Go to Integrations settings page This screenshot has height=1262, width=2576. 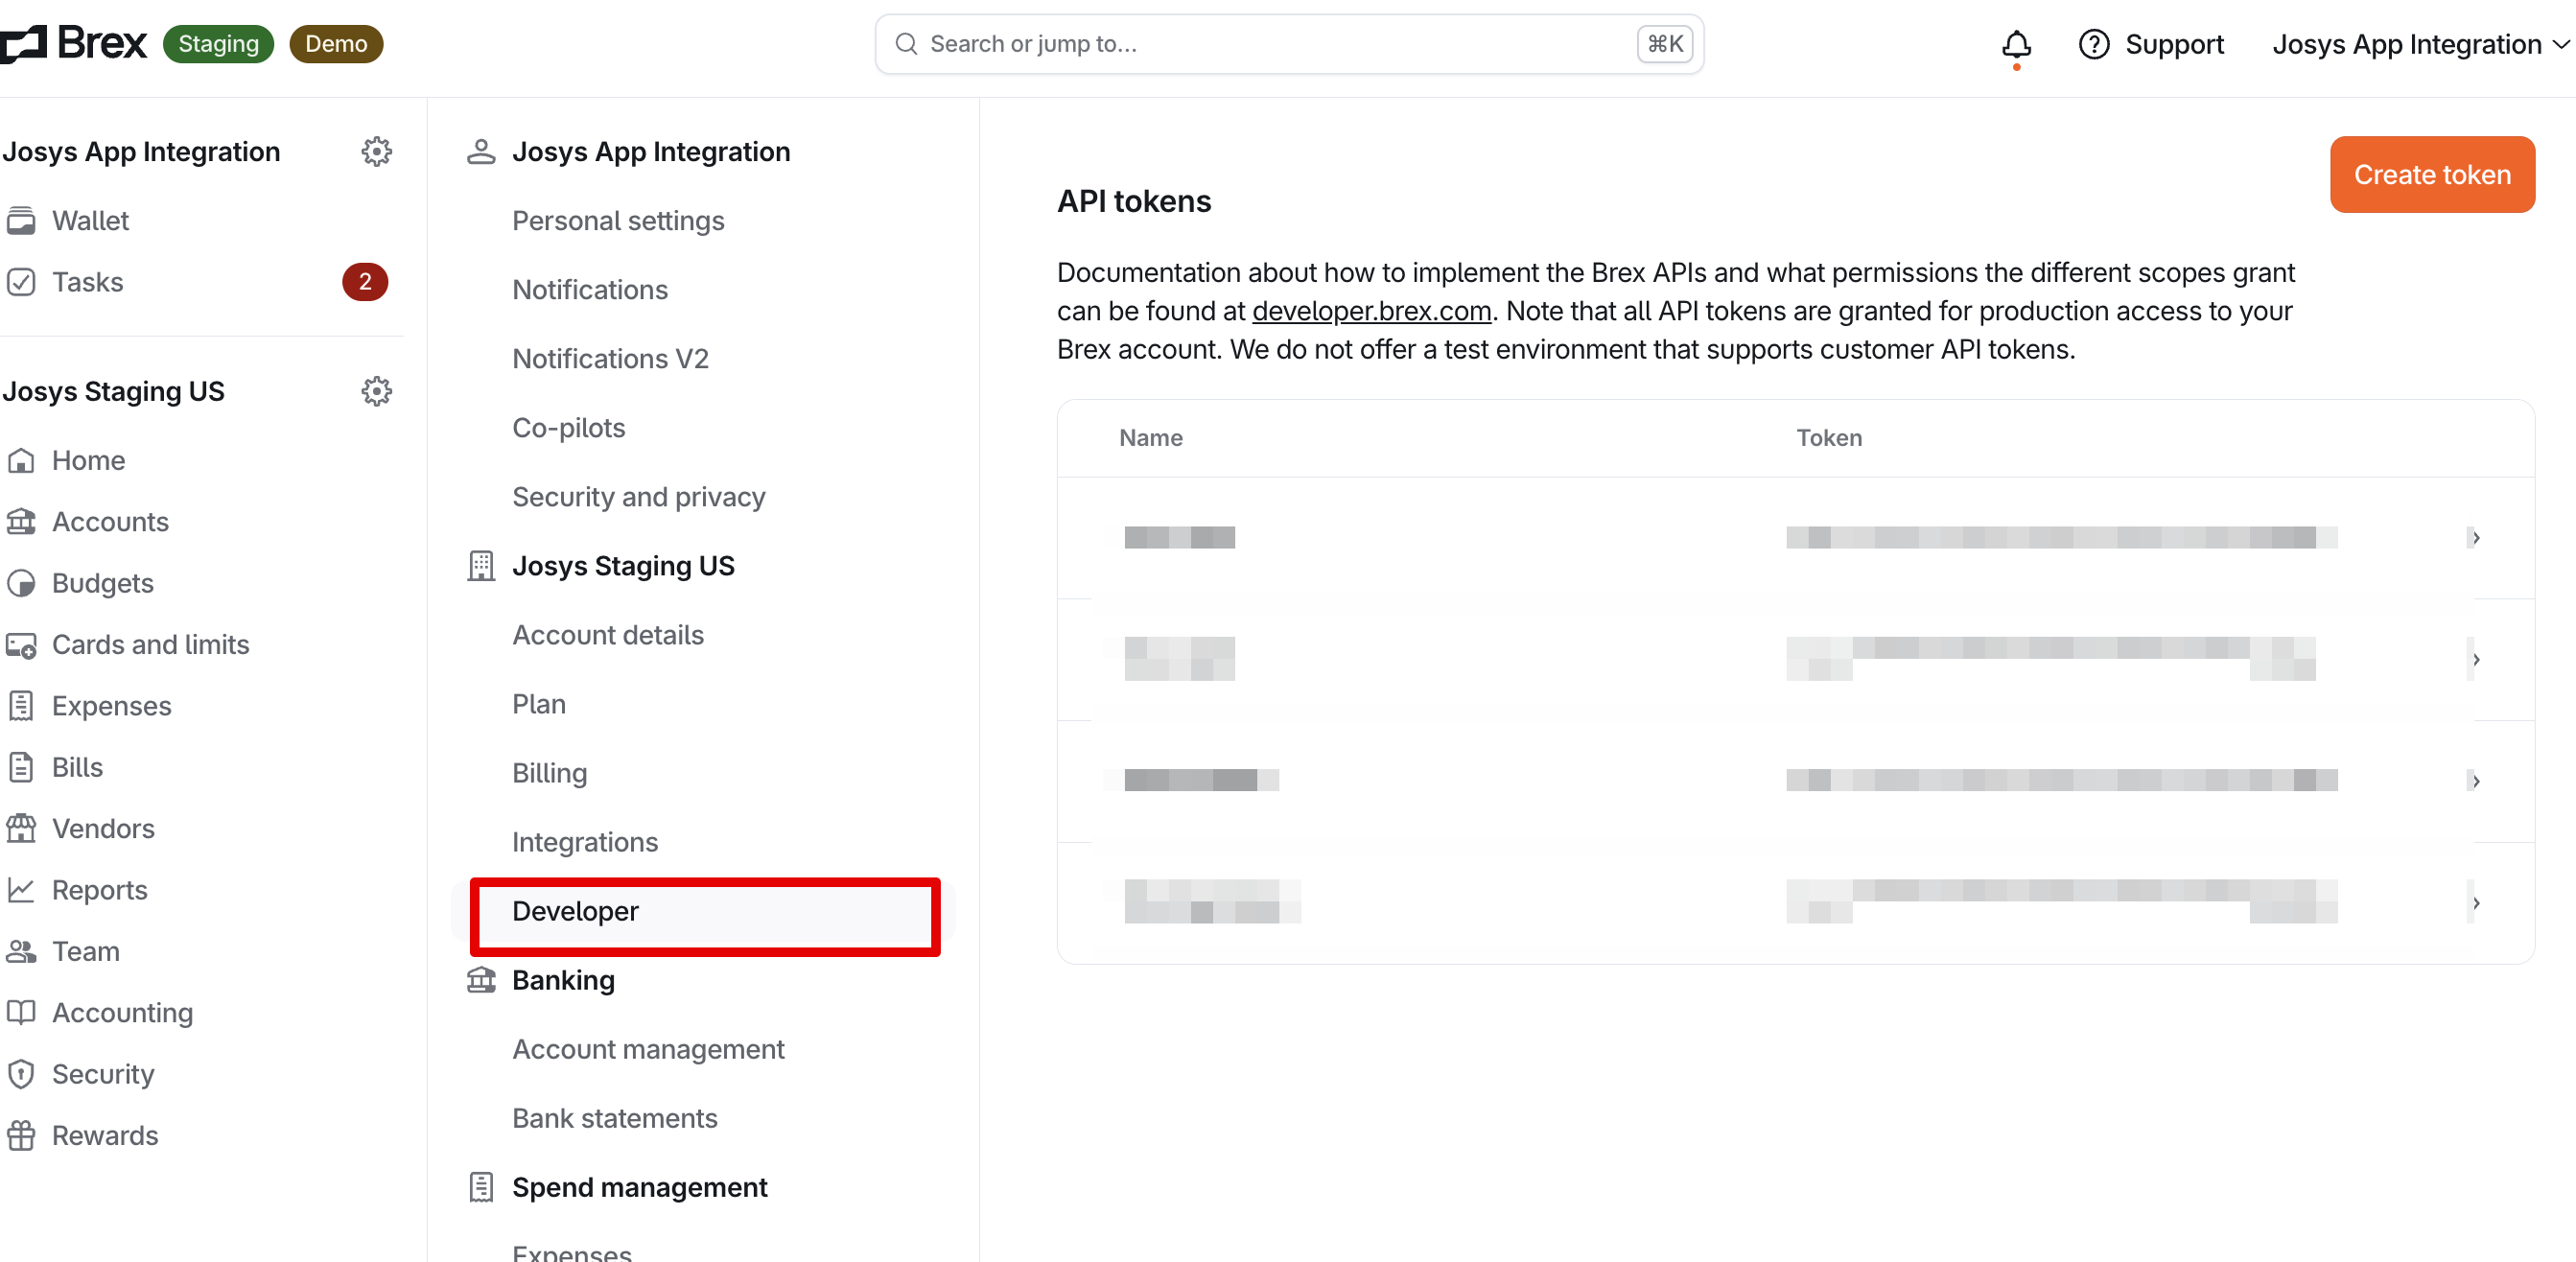584,842
